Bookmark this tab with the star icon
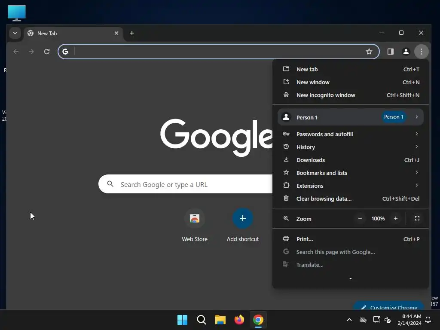440x330 pixels. point(369,52)
